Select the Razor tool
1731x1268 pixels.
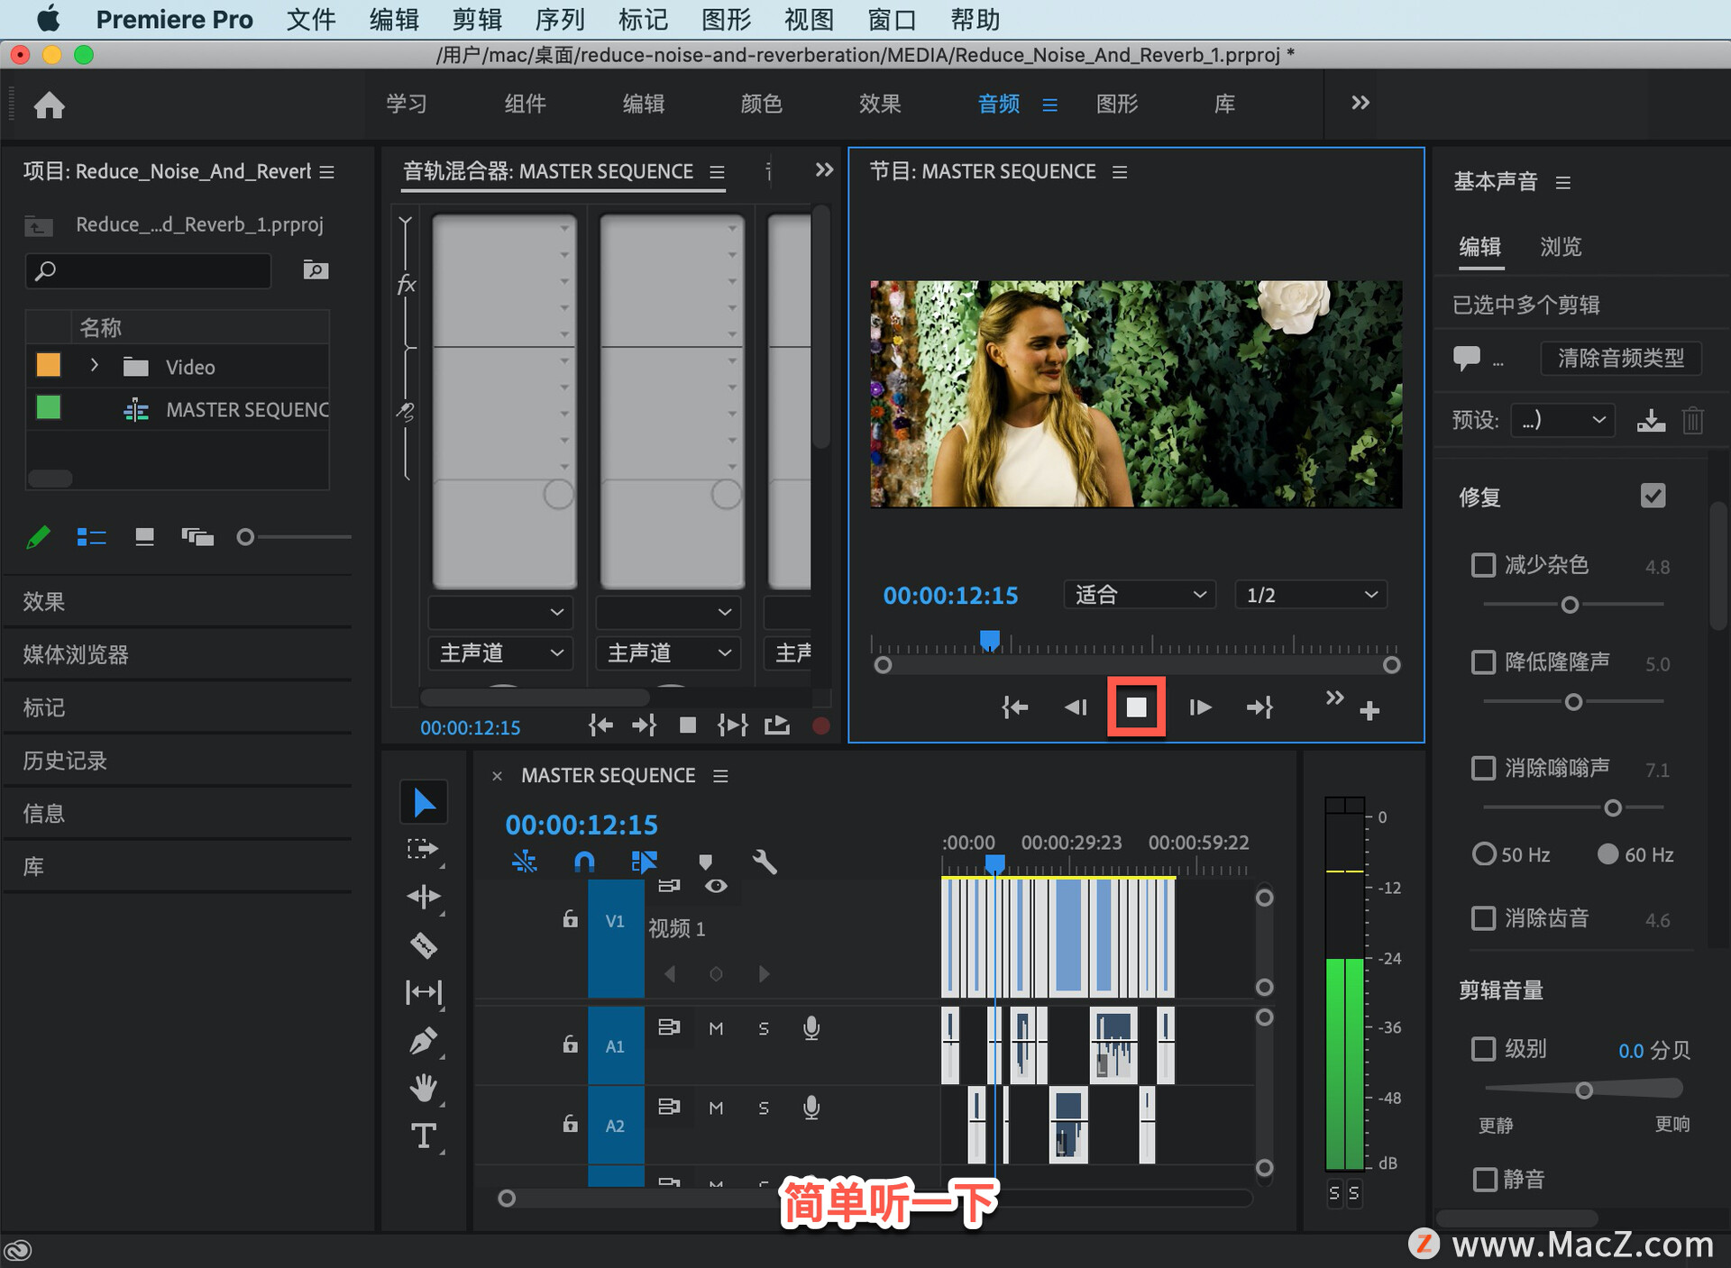click(x=423, y=944)
